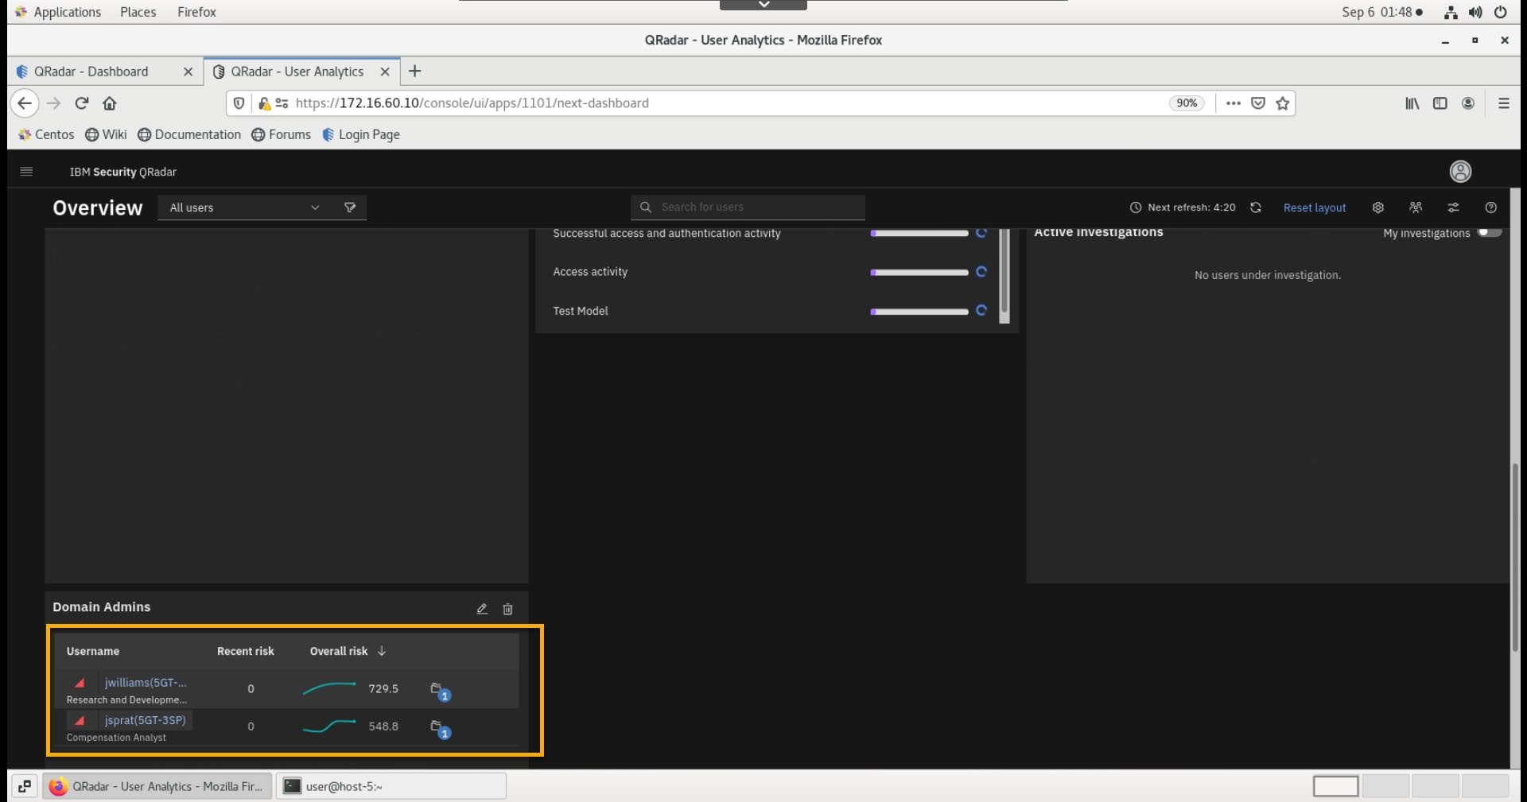1527x802 pixels.
Task: Open the jwilliams(5GT-... user link
Action: [146, 683]
